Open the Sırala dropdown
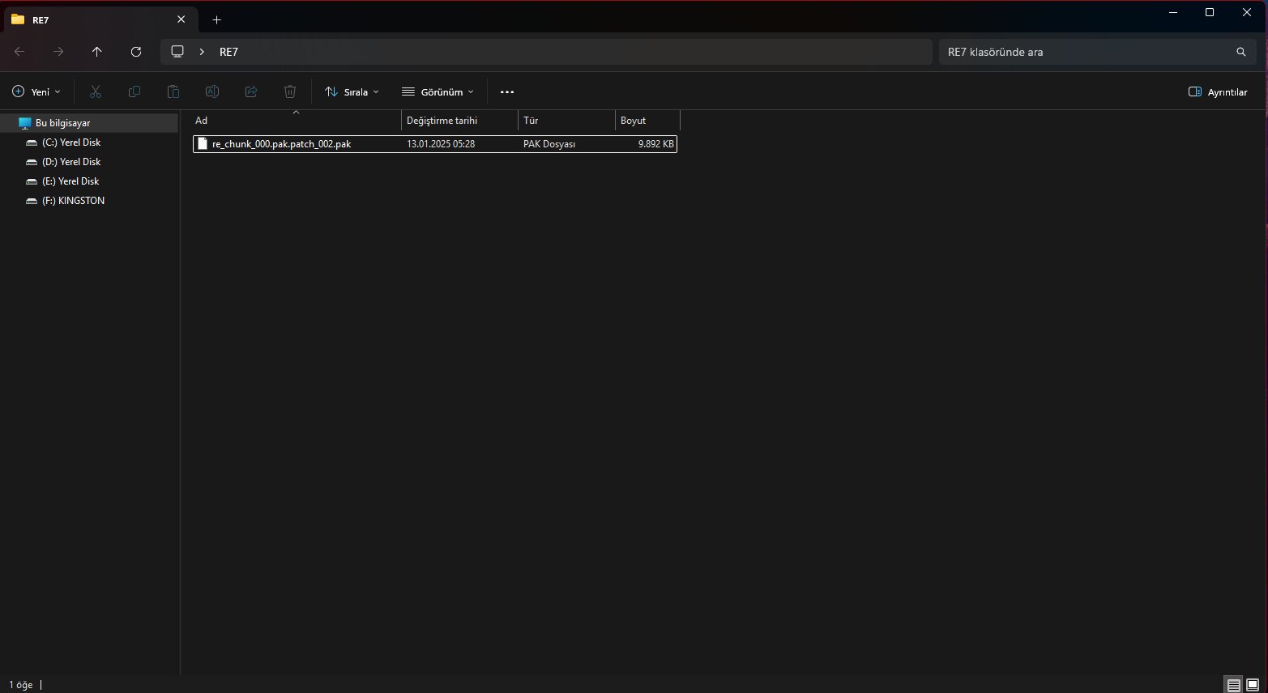The height and width of the screenshot is (693, 1268). 352,91
